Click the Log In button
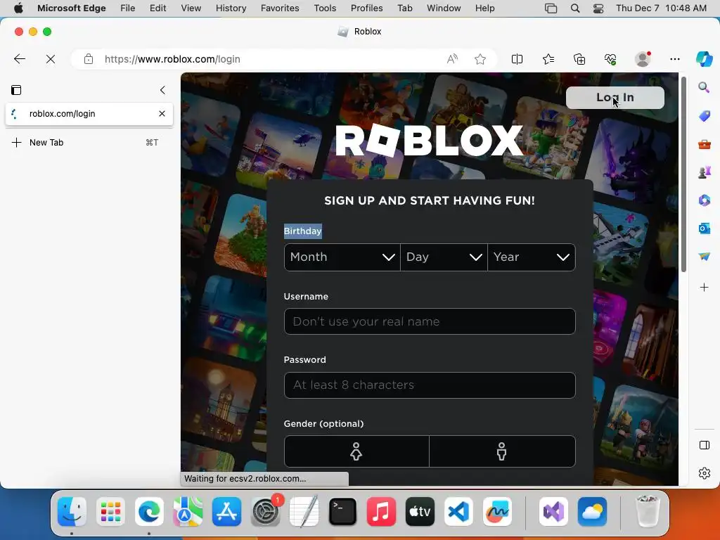The image size is (720, 540). point(615,97)
